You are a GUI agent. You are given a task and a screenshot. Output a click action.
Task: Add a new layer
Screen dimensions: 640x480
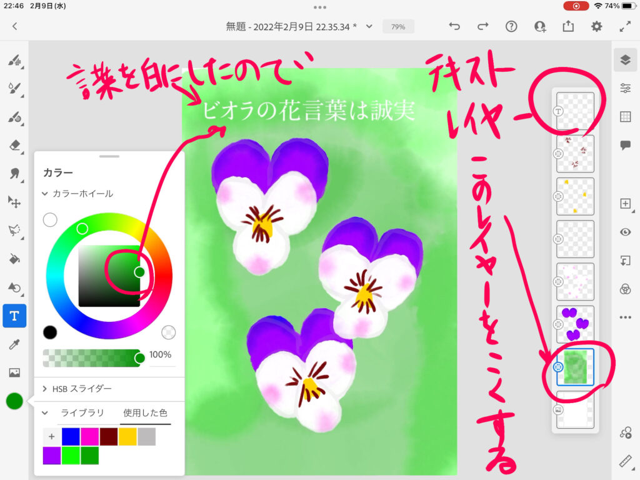625,203
